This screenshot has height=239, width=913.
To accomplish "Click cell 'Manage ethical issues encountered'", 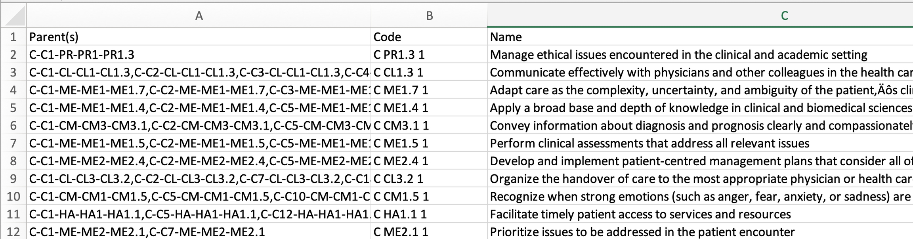I will pos(700,55).
